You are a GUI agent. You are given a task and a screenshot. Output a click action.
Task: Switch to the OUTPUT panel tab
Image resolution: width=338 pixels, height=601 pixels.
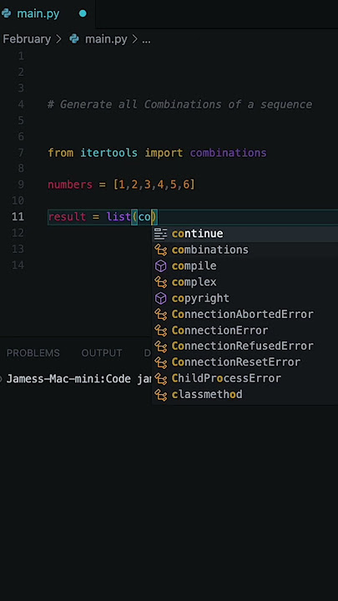[102, 352]
